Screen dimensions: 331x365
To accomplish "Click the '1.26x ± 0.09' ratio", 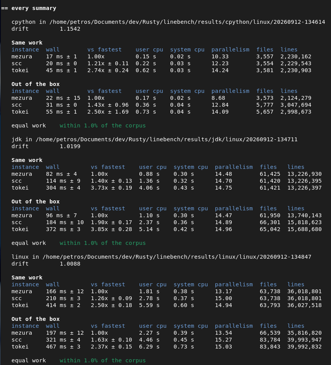I will click(111, 298).
